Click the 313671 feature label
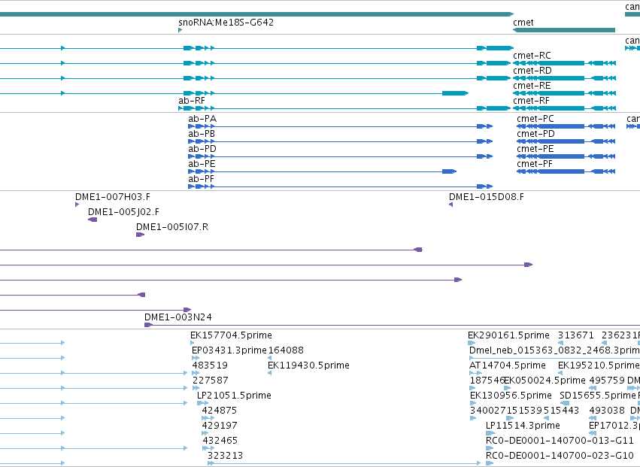 pos(576,335)
